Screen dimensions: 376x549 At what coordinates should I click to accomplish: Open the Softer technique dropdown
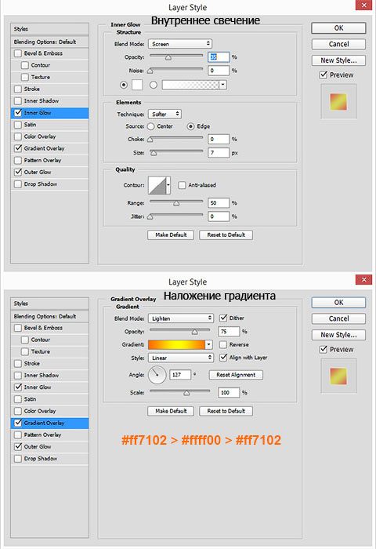tap(164, 115)
